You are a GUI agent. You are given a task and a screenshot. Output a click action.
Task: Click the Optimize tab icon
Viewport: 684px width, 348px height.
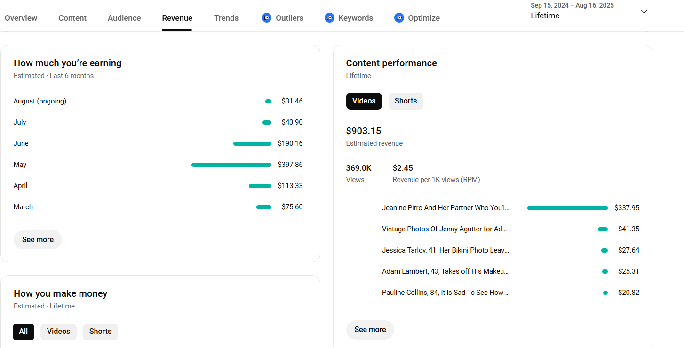[x=399, y=18]
